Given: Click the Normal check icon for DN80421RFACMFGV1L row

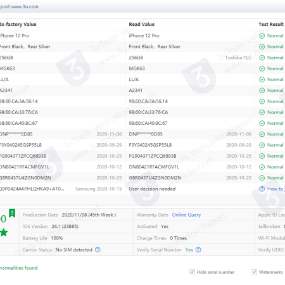Looking at the screenshot, I should coord(262,167).
